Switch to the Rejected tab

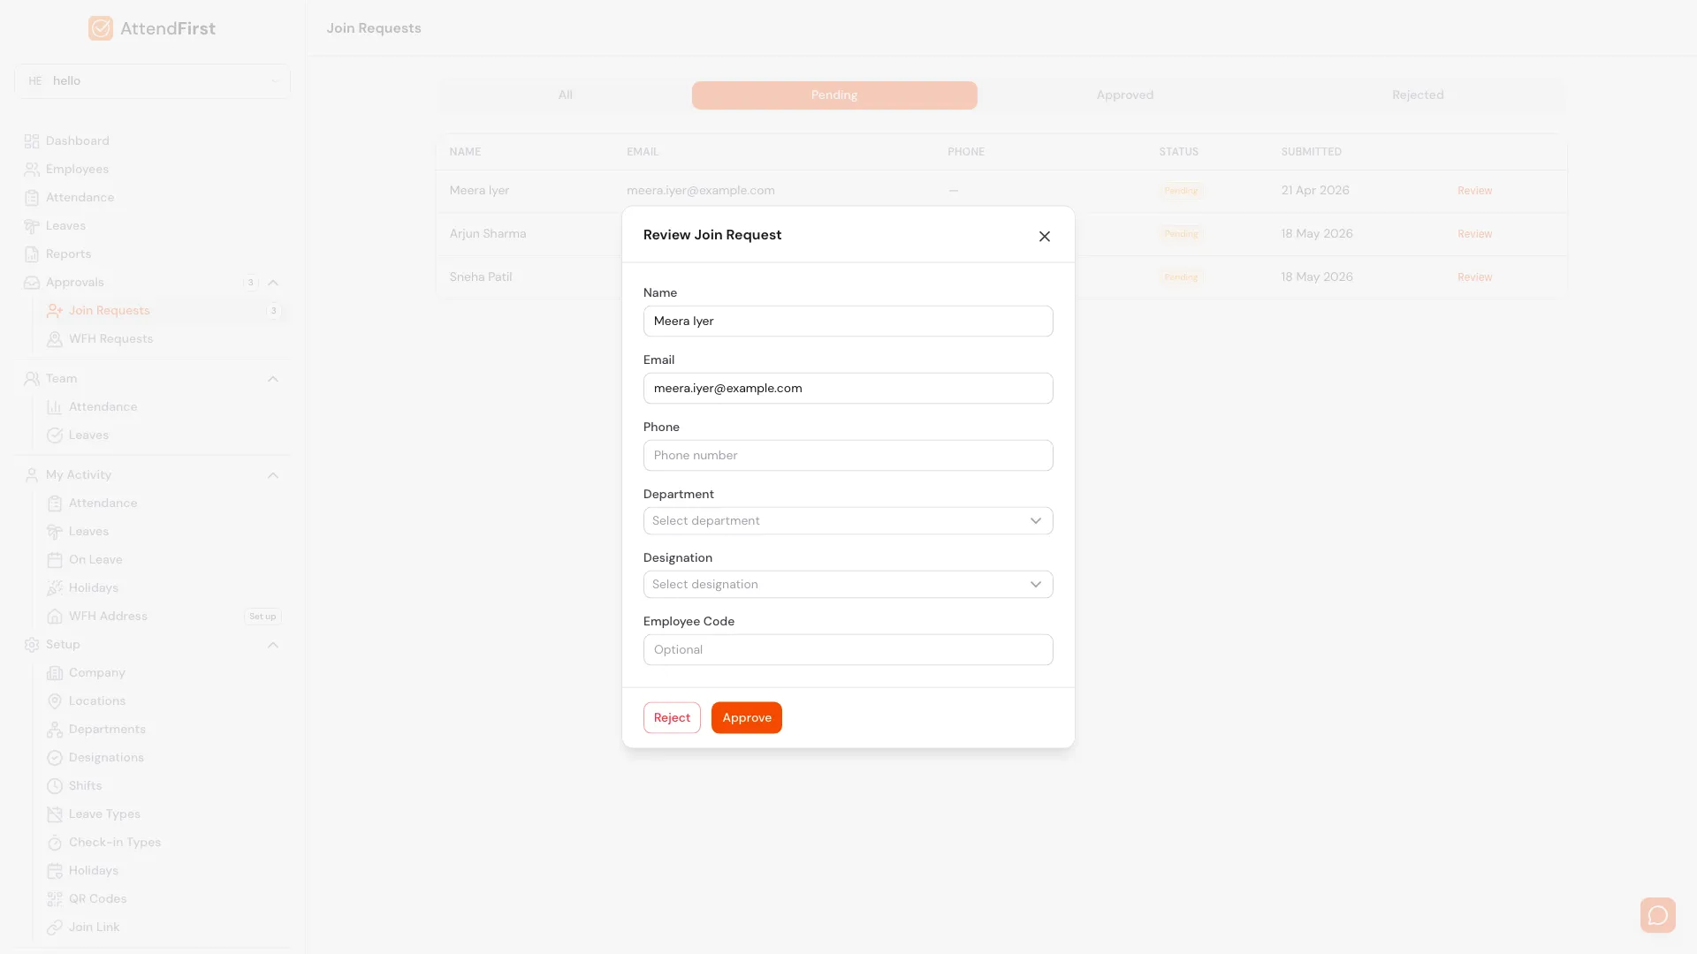(x=1418, y=95)
